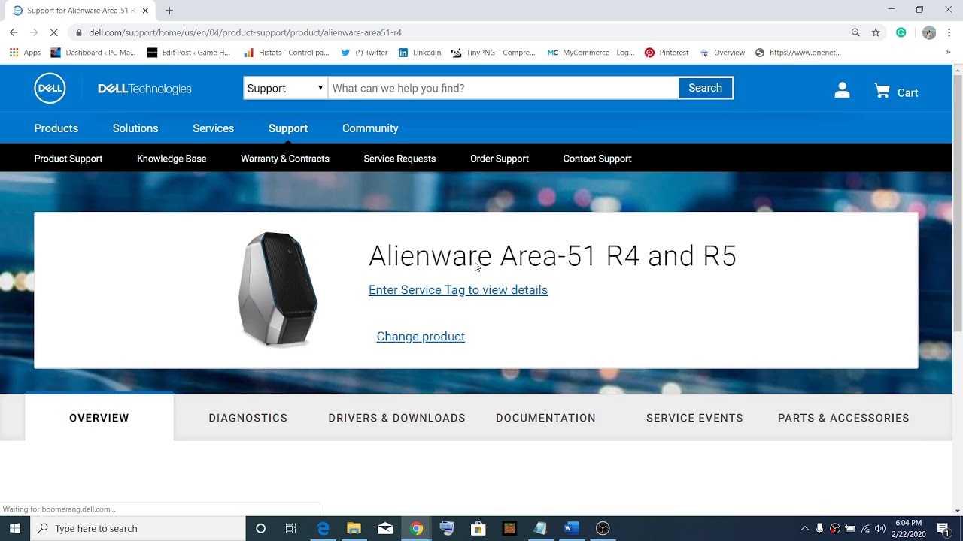Stop loading the page

(53, 32)
